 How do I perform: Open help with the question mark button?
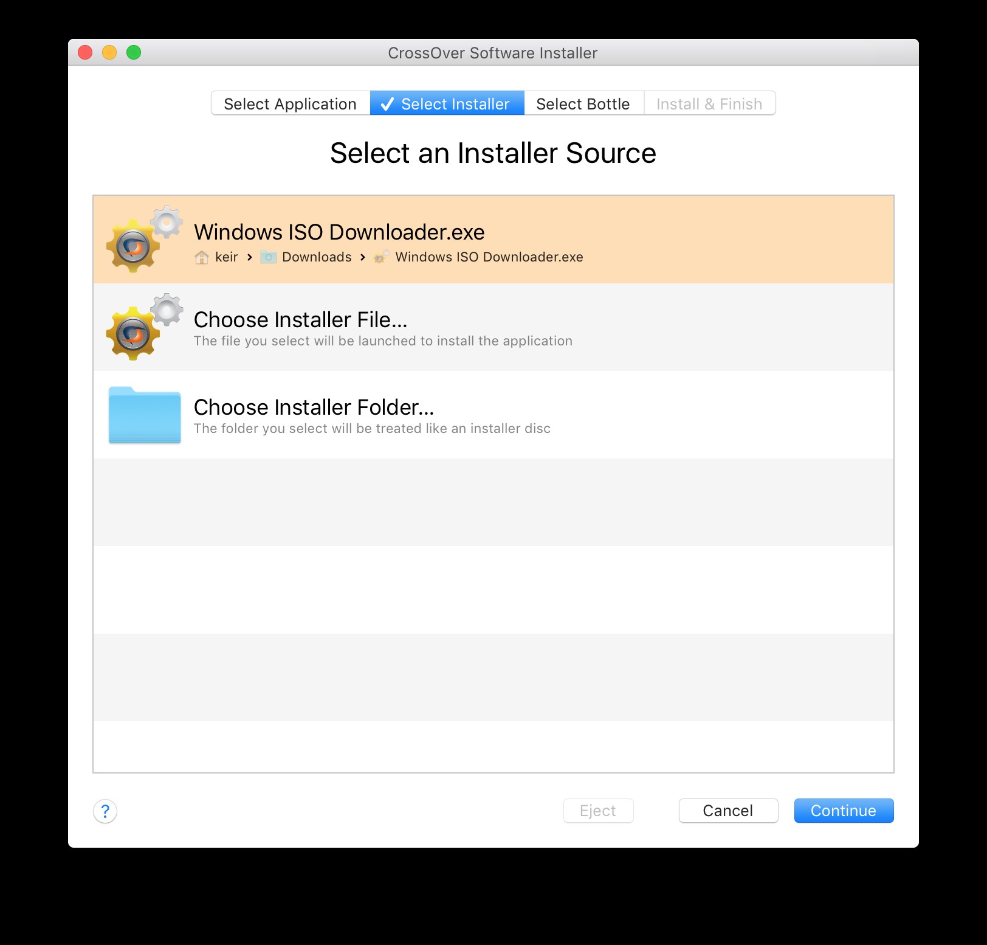105,811
